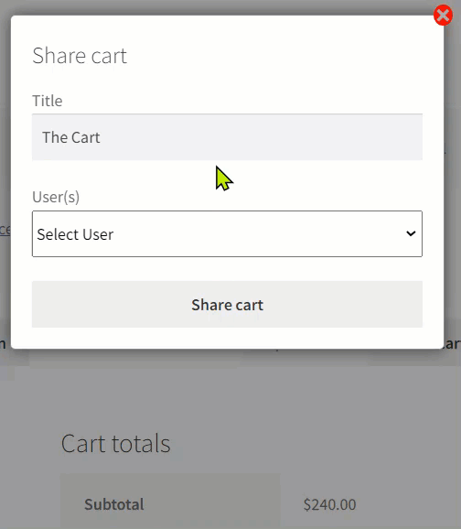Click the underlined link at left edge

(5, 230)
